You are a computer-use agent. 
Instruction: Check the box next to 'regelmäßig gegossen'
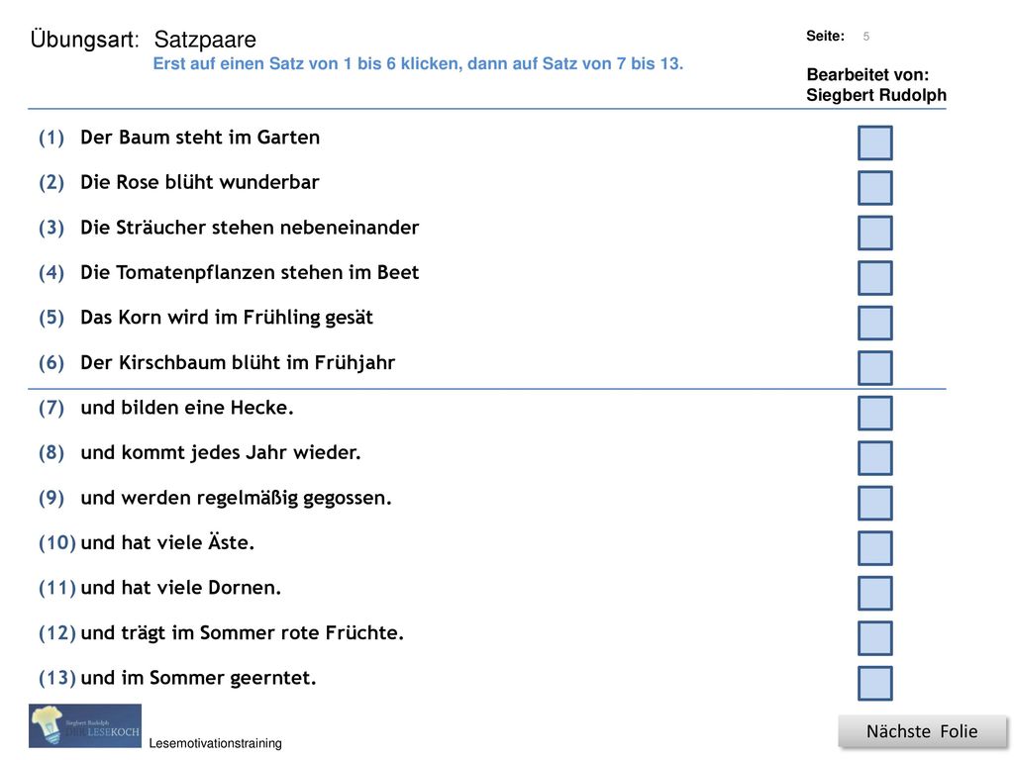pos(875,503)
